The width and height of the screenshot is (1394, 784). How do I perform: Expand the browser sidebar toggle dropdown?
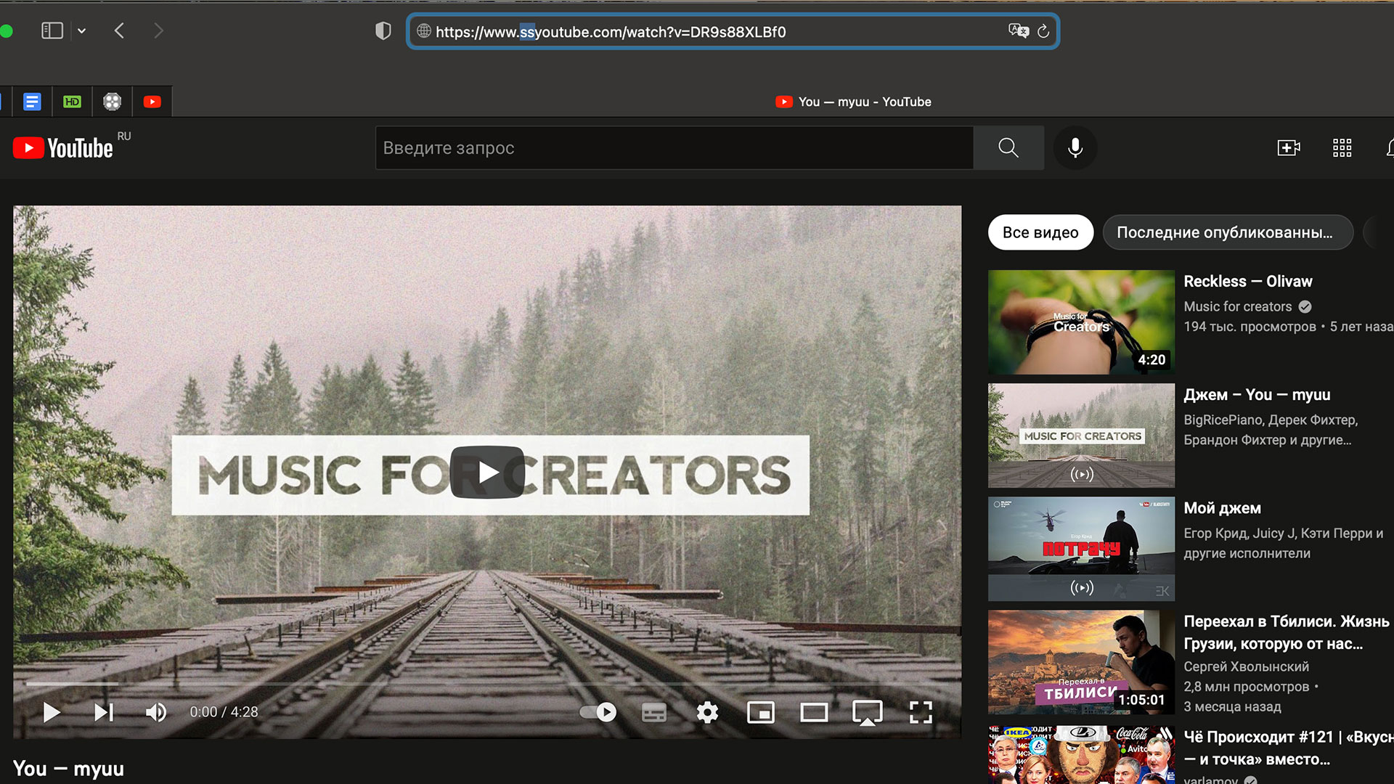pos(81,30)
